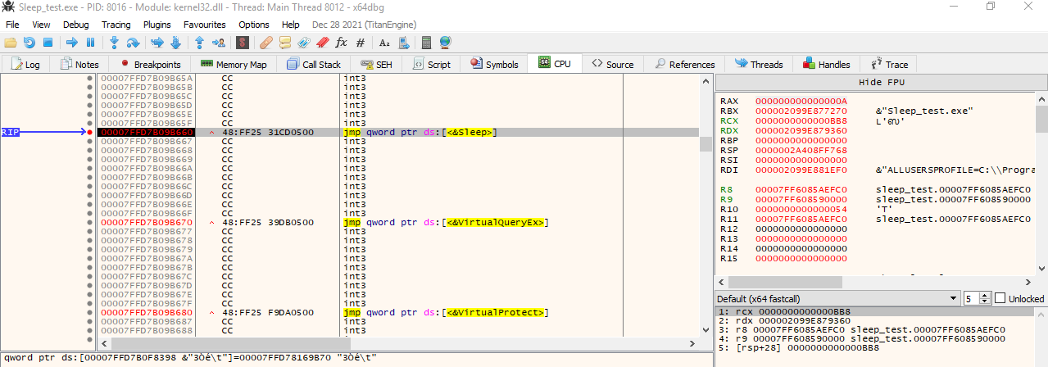Screen dimensions: 1048x367
Task: Switch to the Breakpoints tab
Action: coord(151,64)
